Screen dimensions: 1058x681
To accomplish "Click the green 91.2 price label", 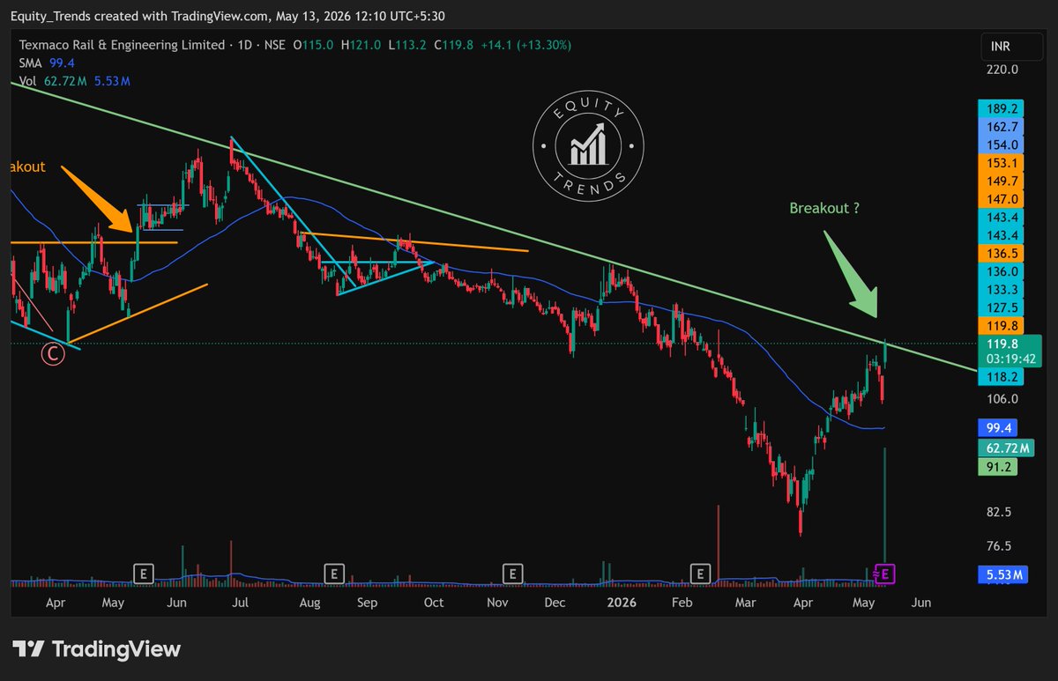I will [x=999, y=469].
